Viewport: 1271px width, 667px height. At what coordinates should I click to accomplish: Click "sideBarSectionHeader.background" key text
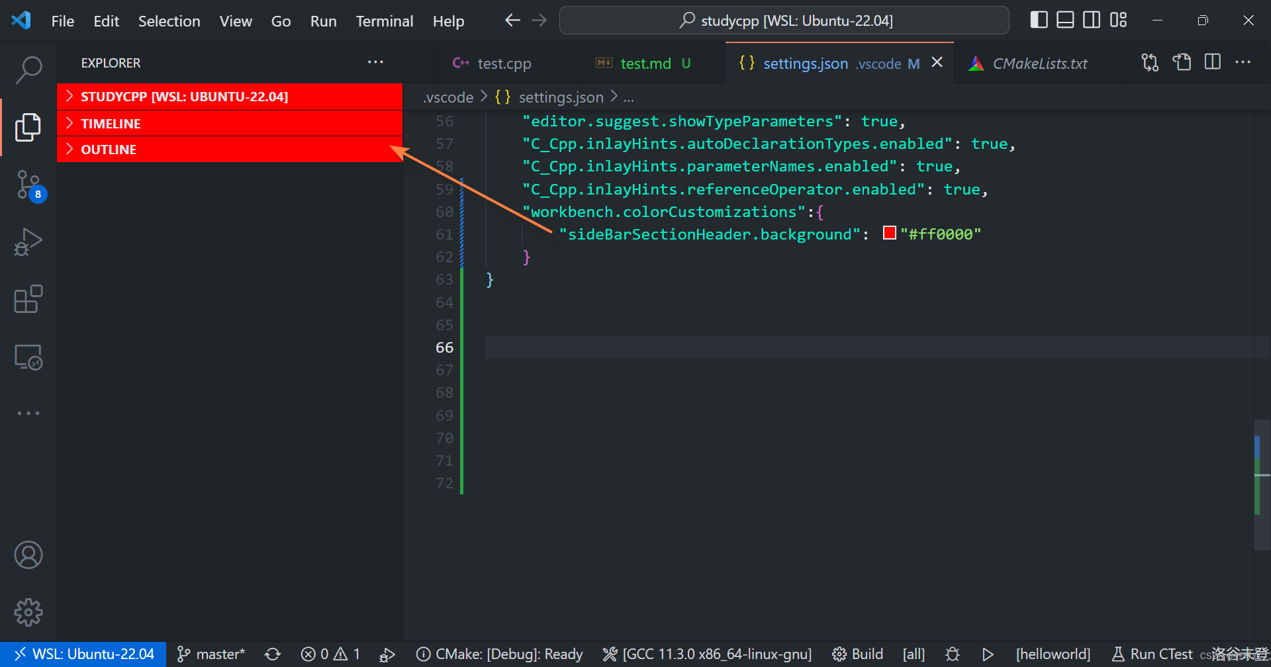[x=710, y=234]
